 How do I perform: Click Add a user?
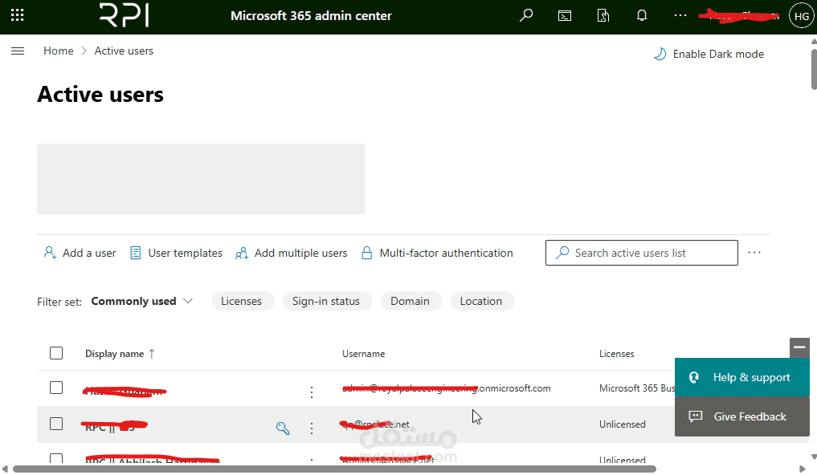click(80, 253)
